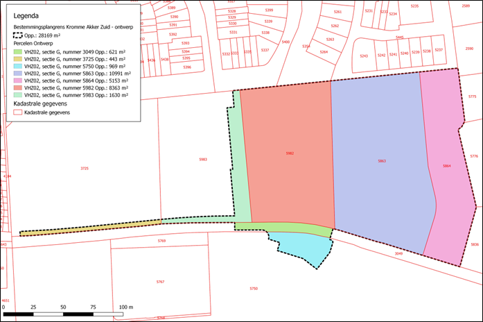Click the dashed boundary symbol in the legend

pyautogui.click(x=18, y=33)
